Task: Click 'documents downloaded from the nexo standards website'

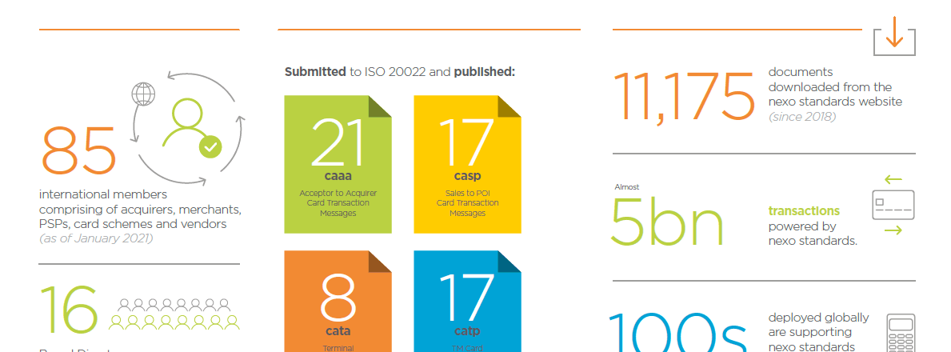Action: pyautogui.click(x=835, y=86)
